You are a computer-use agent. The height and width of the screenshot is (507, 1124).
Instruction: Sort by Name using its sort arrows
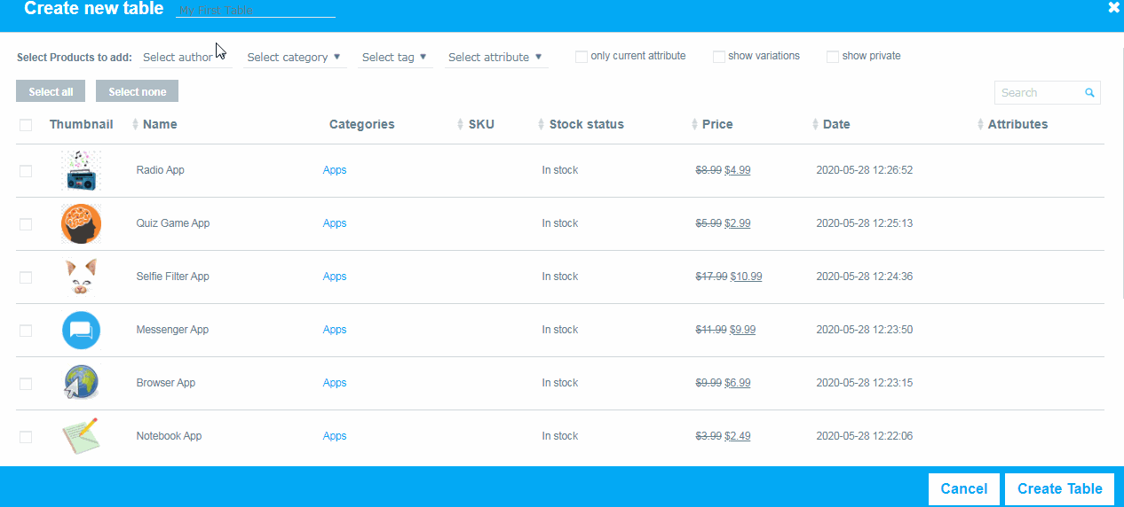pyautogui.click(x=136, y=124)
